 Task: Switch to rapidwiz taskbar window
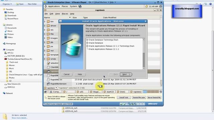[136, 92]
